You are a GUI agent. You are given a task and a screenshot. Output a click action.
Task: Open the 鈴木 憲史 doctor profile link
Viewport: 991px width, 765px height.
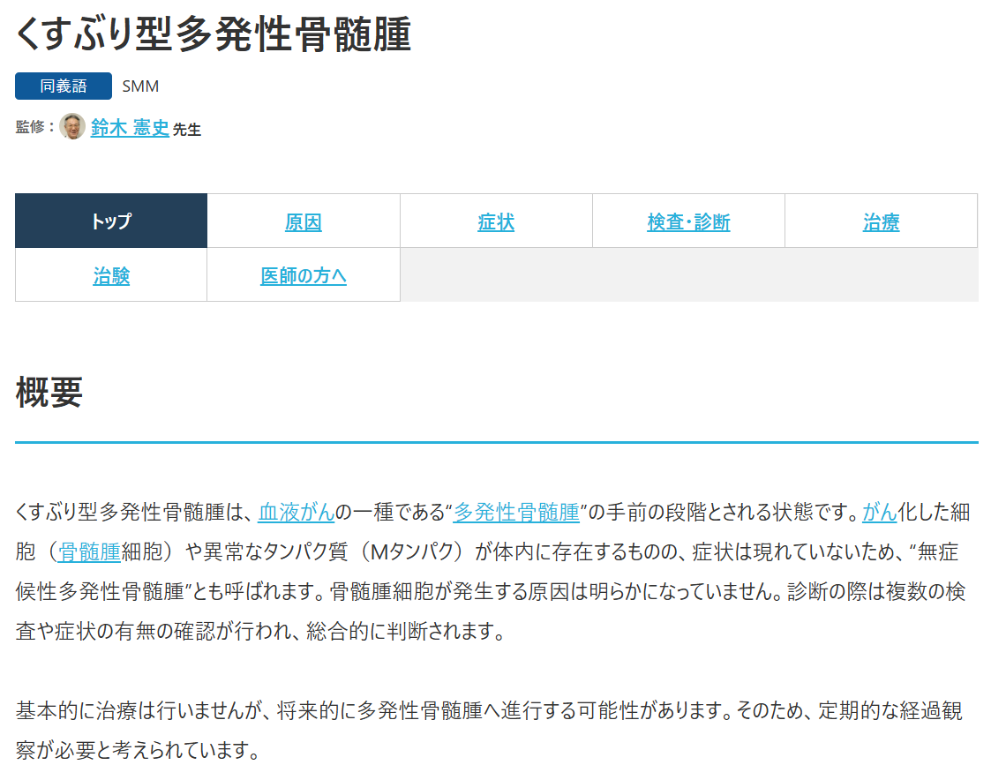click(x=130, y=128)
